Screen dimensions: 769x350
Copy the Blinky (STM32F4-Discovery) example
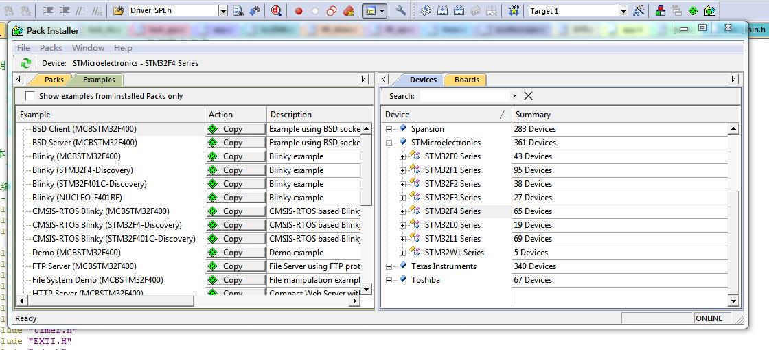click(x=236, y=170)
